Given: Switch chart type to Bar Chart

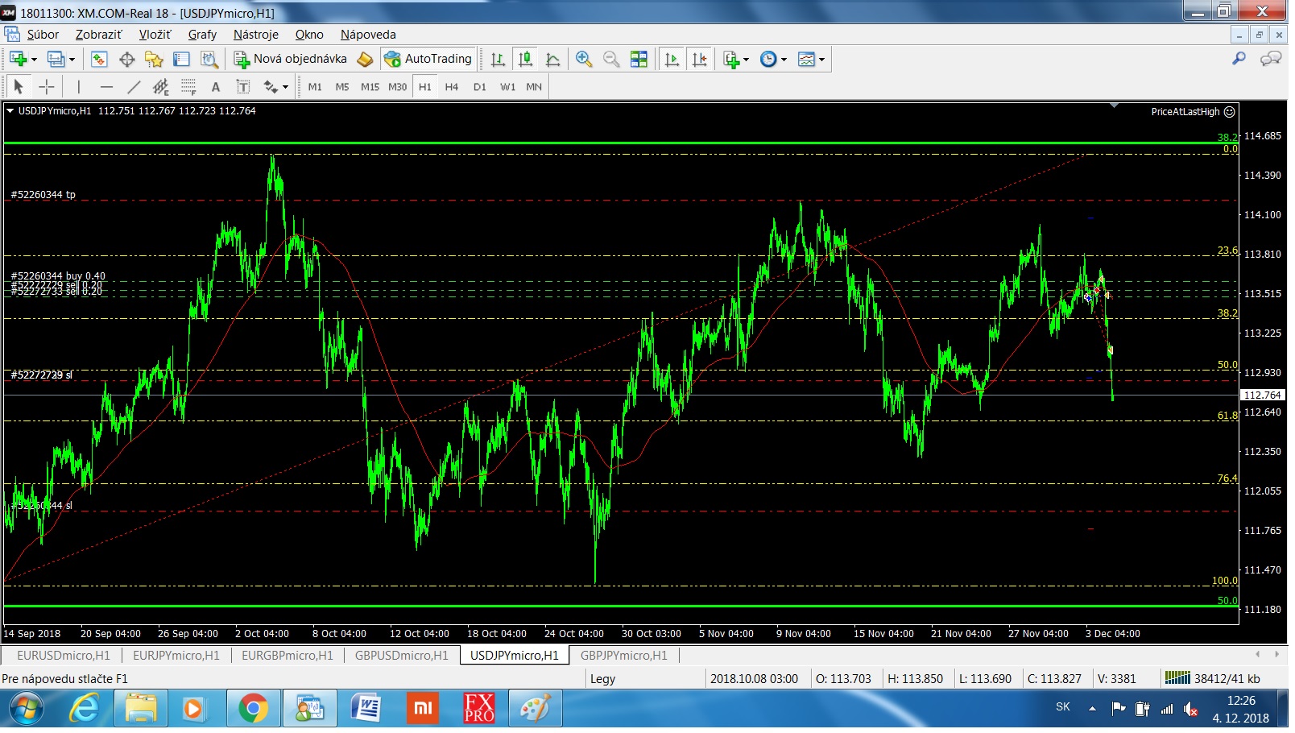Looking at the screenshot, I should tap(498, 59).
